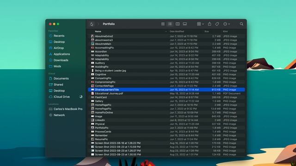Open the Mods folder in sidebar

pos(57,66)
